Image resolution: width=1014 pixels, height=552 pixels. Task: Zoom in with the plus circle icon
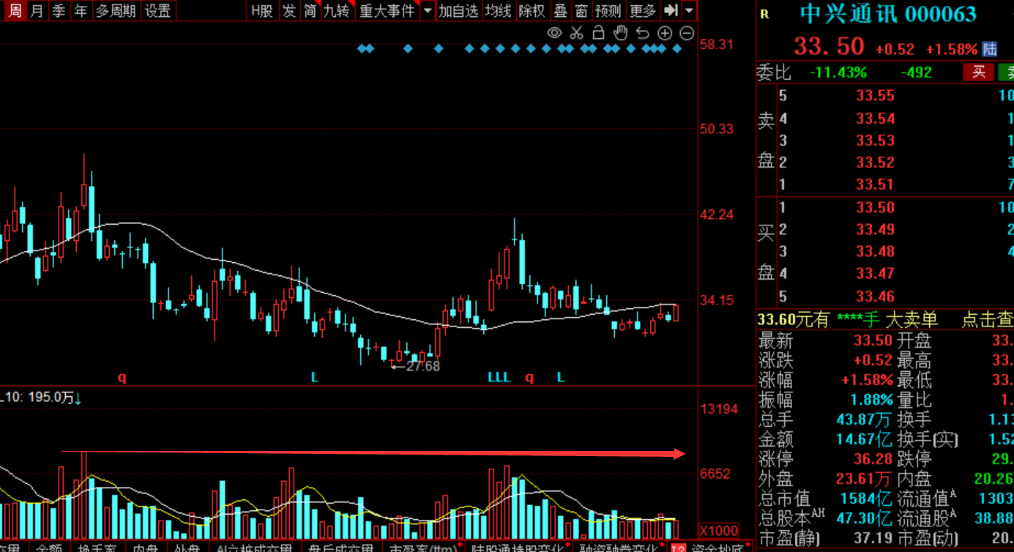tap(665, 33)
